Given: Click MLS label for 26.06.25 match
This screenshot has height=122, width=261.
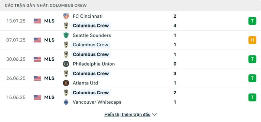Looking at the screenshot, I should click(49, 78).
